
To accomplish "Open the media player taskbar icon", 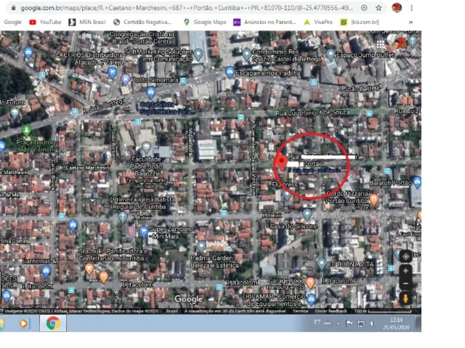I will click(x=24, y=323).
